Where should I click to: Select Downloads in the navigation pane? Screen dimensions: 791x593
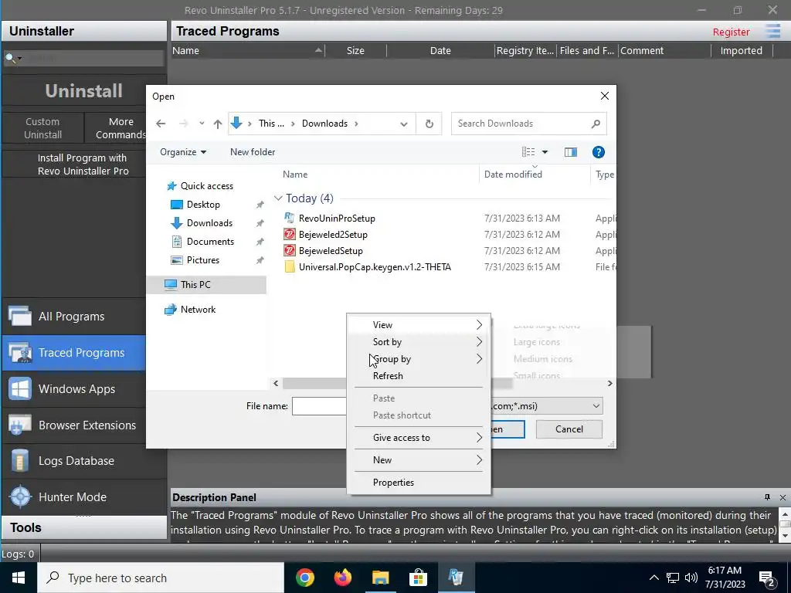(209, 223)
